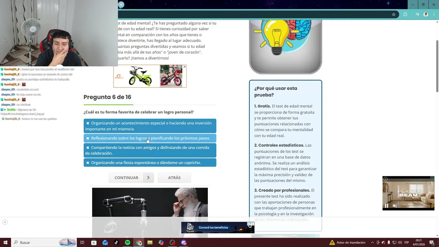Select answer 'Organizando un acontecimiento especial'

click(x=150, y=126)
